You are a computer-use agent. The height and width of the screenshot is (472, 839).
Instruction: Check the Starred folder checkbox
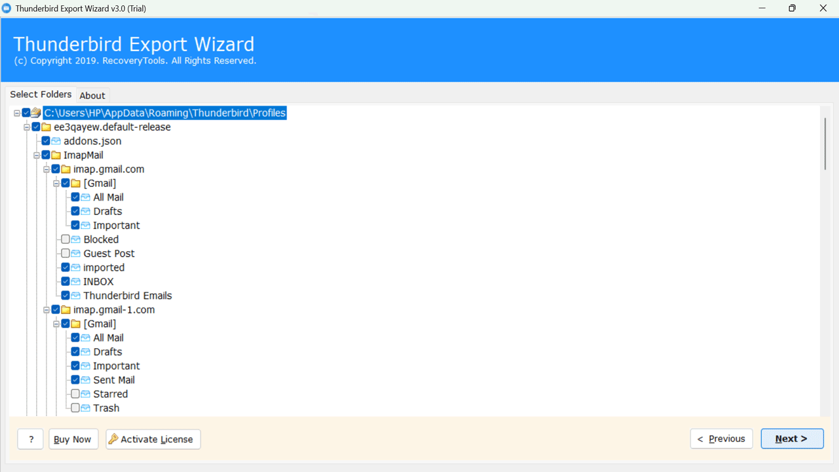[x=75, y=394]
